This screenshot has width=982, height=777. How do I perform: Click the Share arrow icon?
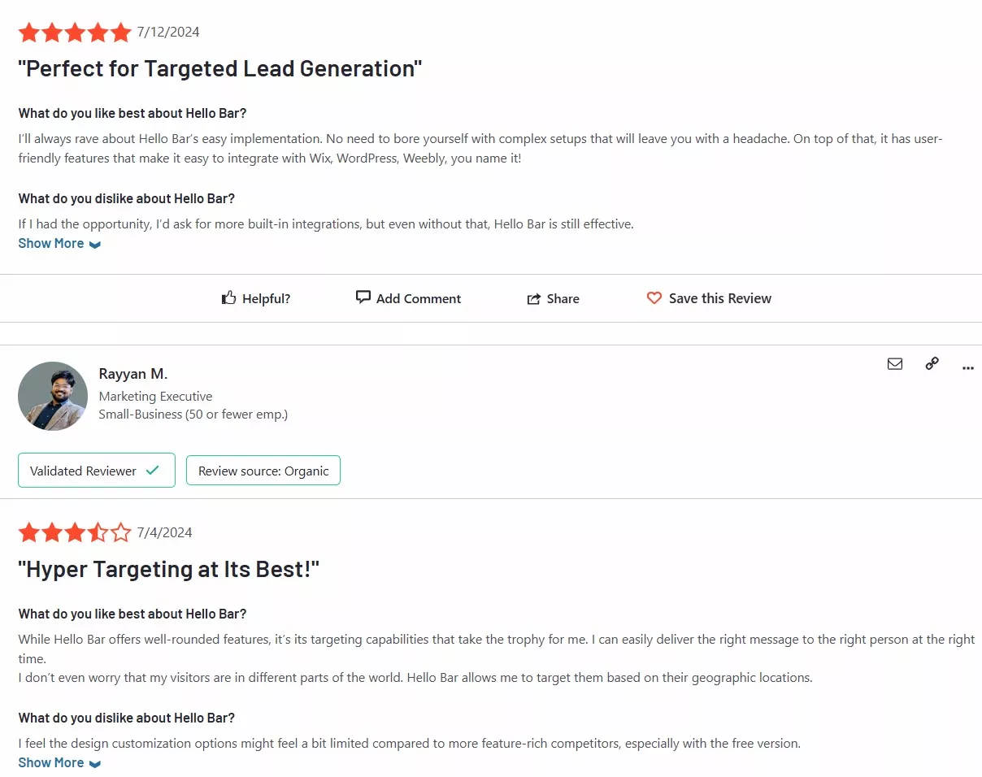[x=534, y=299]
